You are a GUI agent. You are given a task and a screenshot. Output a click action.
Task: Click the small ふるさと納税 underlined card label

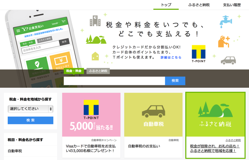pos(233,140)
